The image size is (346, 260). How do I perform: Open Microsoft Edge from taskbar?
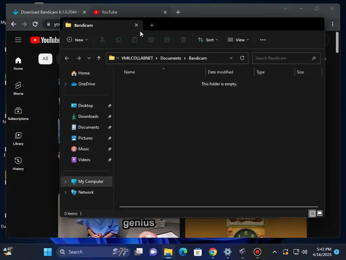[x=183, y=252]
